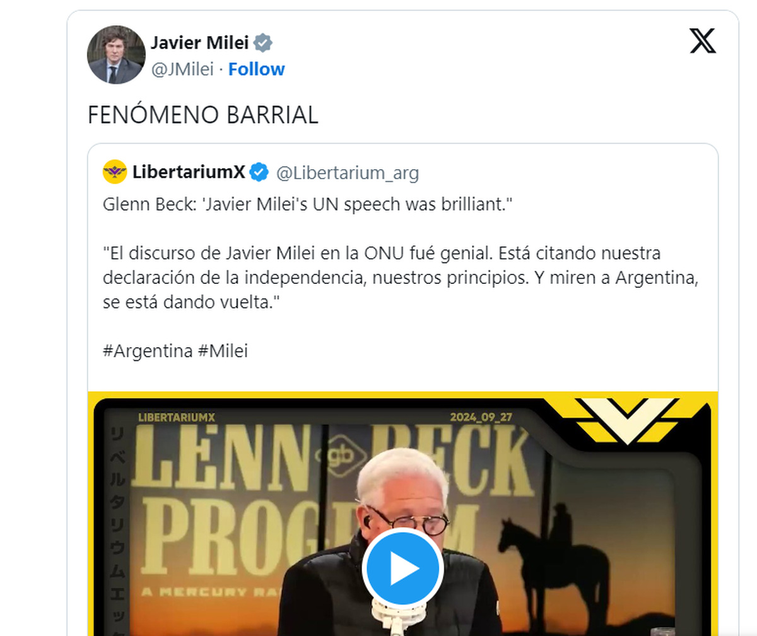757x636 pixels.
Task: Click LibertariumX's blue verified checkmark
Action: [x=259, y=172]
